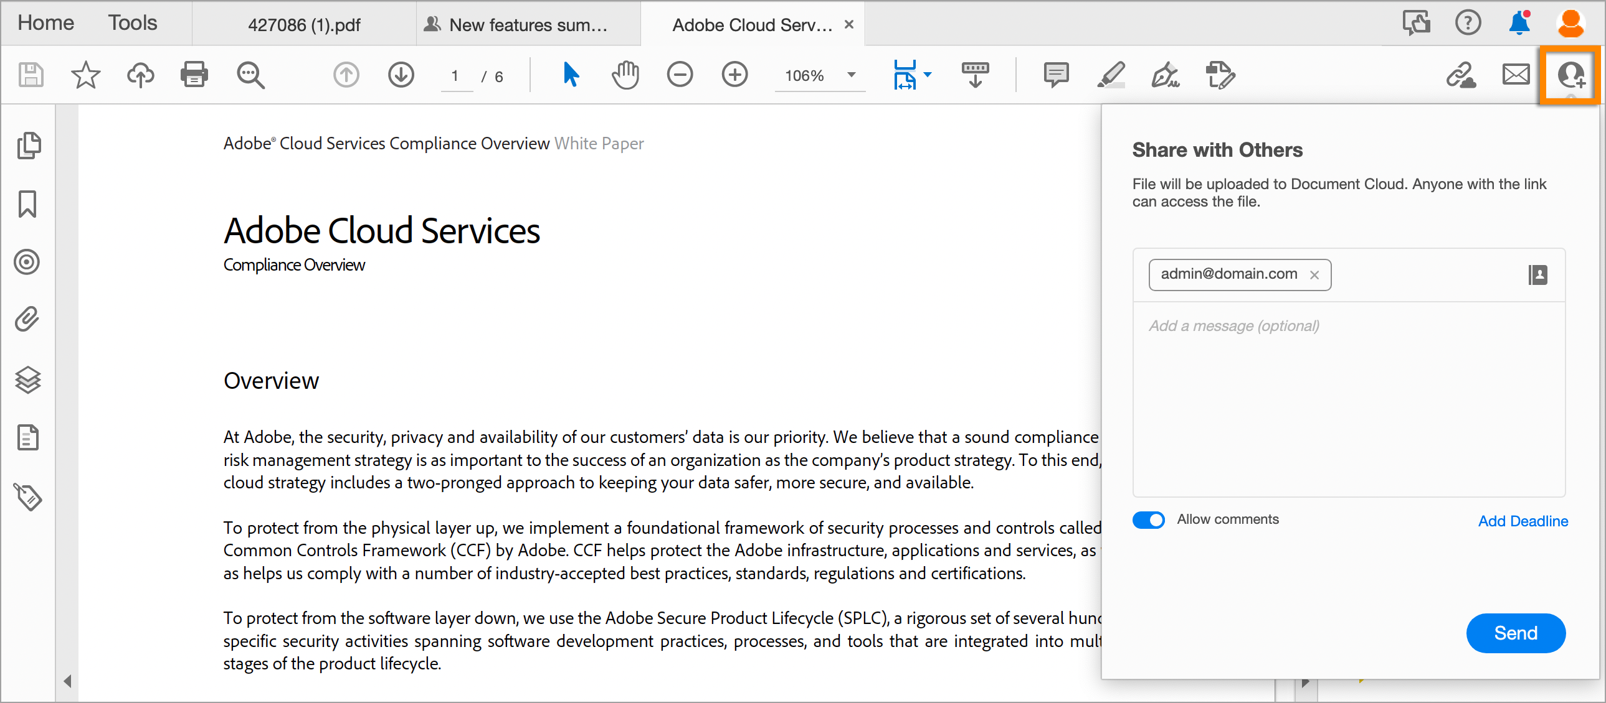The width and height of the screenshot is (1606, 703).
Task: Collapse the left navigation pane arrow
Action: click(67, 681)
